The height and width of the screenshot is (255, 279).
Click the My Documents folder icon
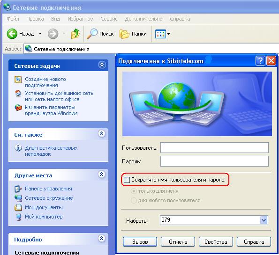pos(18,208)
